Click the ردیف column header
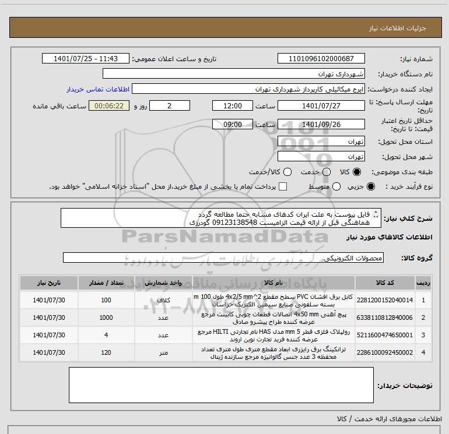The width and height of the screenshot is (449, 434). (x=423, y=283)
